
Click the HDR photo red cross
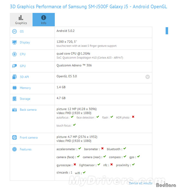133,117
